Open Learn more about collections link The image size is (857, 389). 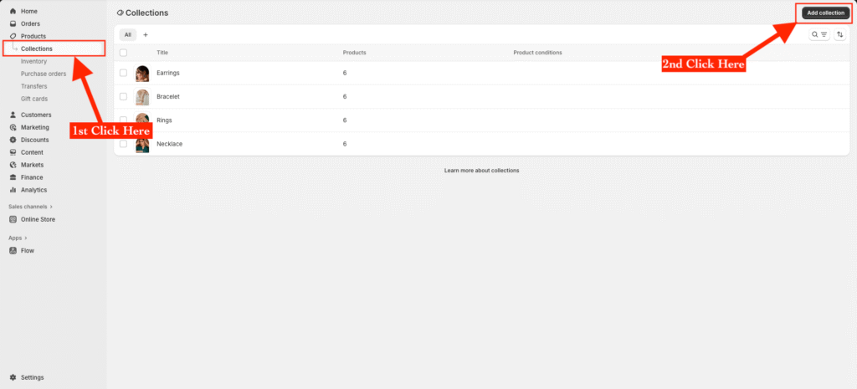(x=481, y=170)
